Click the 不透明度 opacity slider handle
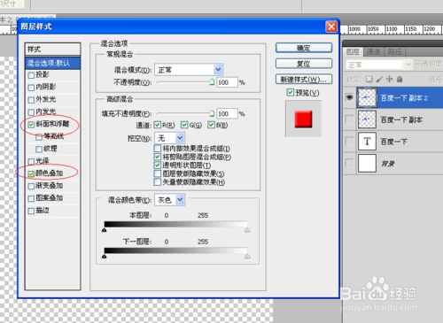Image resolution: width=443 pixels, height=323 pixels. (212, 82)
